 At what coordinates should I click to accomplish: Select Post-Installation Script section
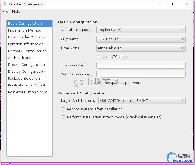(29, 92)
